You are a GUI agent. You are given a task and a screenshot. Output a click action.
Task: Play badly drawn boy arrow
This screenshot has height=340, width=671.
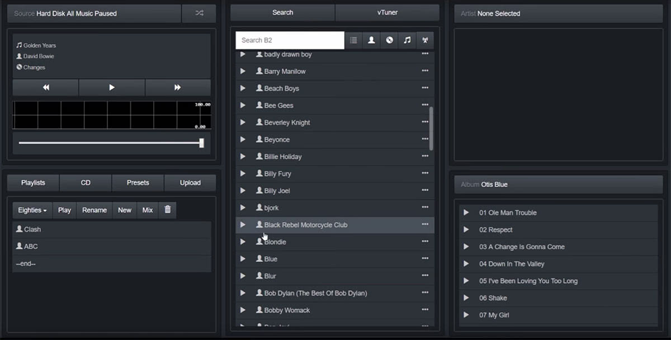[x=243, y=54]
